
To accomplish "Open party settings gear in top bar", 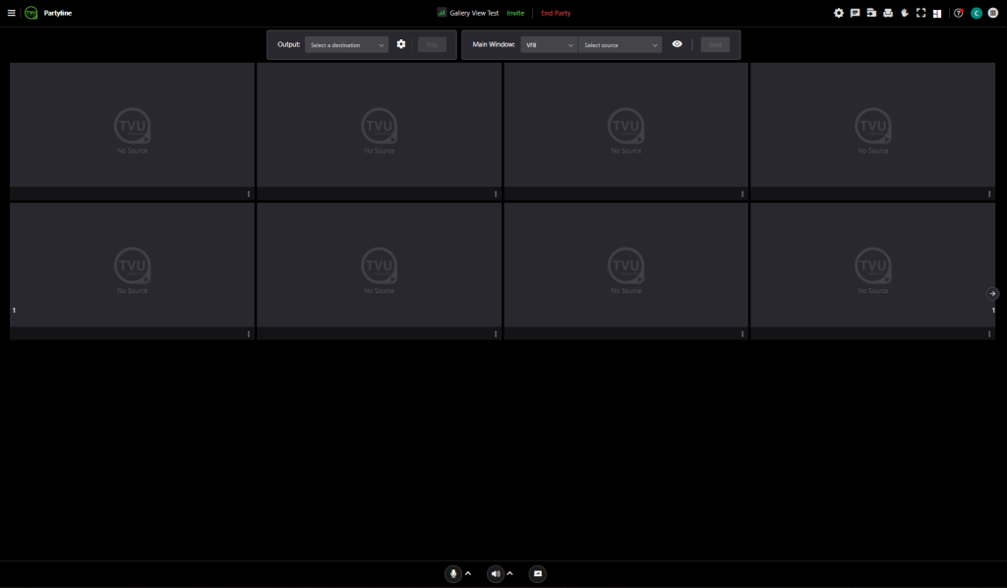I will (839, 13).
